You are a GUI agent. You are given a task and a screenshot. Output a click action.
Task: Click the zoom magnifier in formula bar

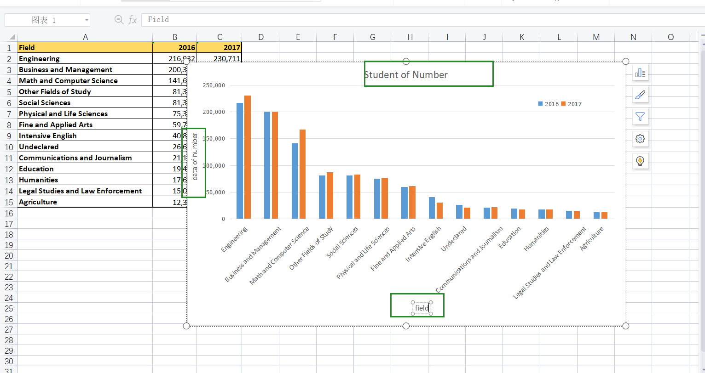[119, 20]
